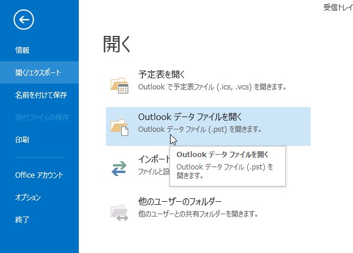This screenshot has height=253, width=353.
Task: Click the folder with document icon for Outlook data file
Action: pyautogui.click(x=119, y=128)
